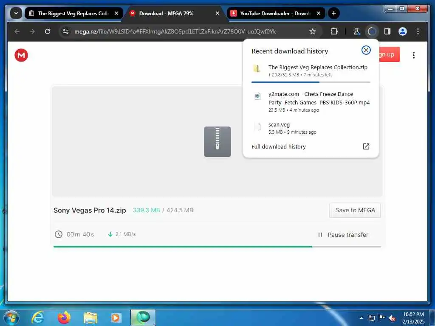Image resolution: width=435 pixels, height=326 pixels.
Task: Click the Collection.zip download progress bar
Action: (x=311, y=82)
